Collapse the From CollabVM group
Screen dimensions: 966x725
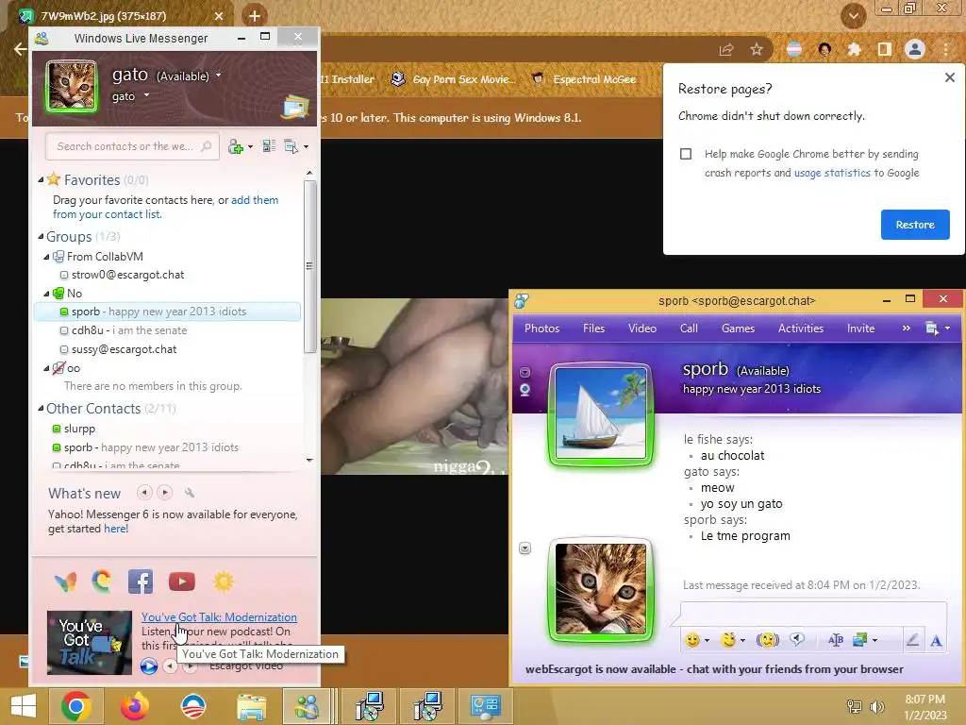(46, 257)
